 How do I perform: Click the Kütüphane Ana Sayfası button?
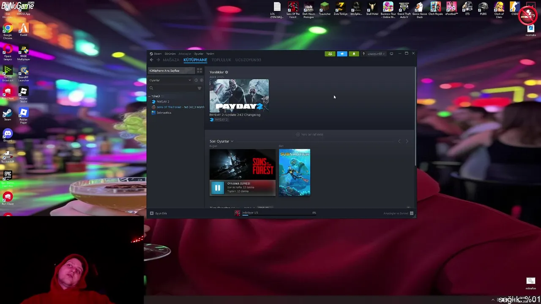click(171, 71)
